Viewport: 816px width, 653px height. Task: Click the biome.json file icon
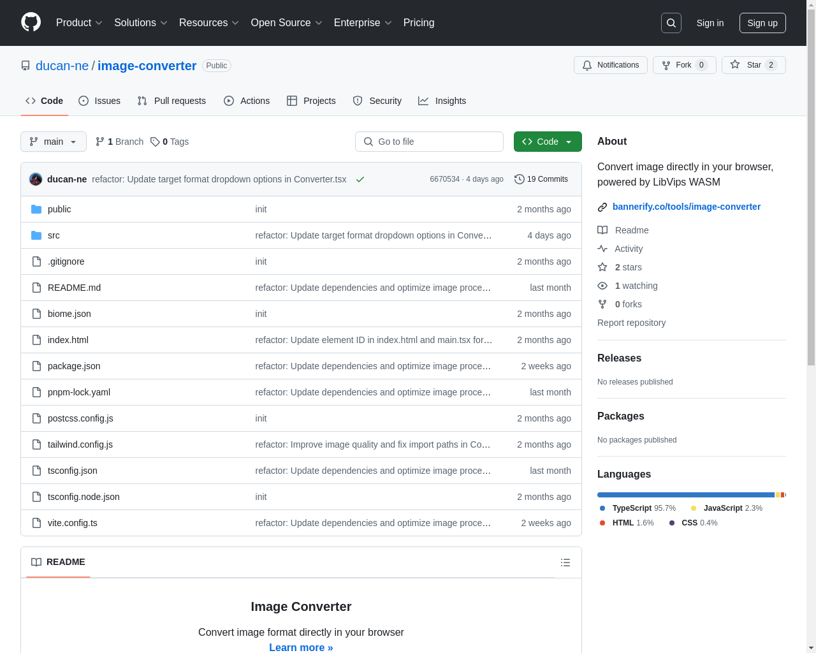pyautogui.click(x=36, y=314)
